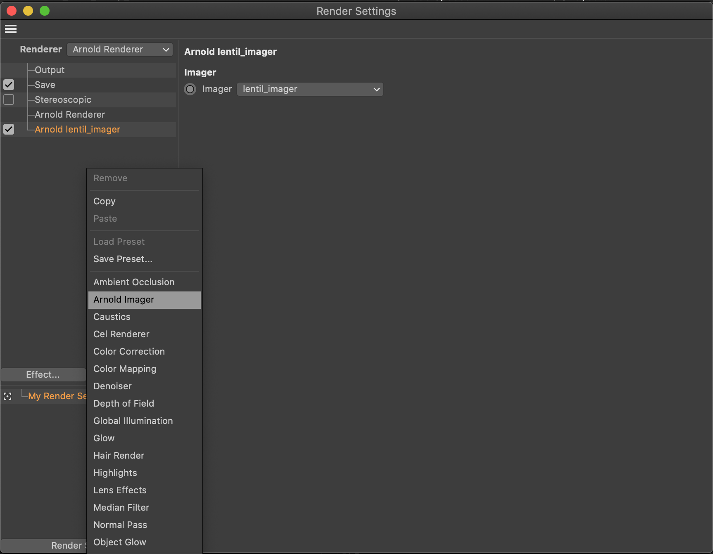Toggle the Imager animation dot
The height and width of the screenshot is (554, 713).
tap(190, 89)
